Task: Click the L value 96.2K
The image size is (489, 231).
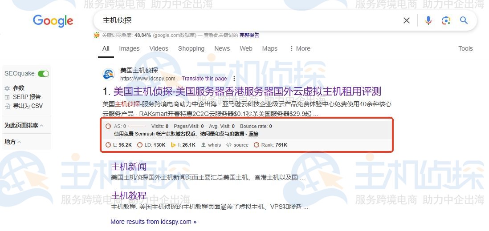Action: pyautogui.click(x=125, y=145)
